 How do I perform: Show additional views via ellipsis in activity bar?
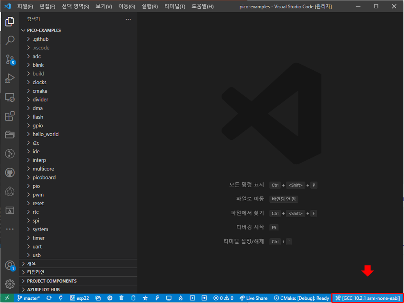coord(9,229)
